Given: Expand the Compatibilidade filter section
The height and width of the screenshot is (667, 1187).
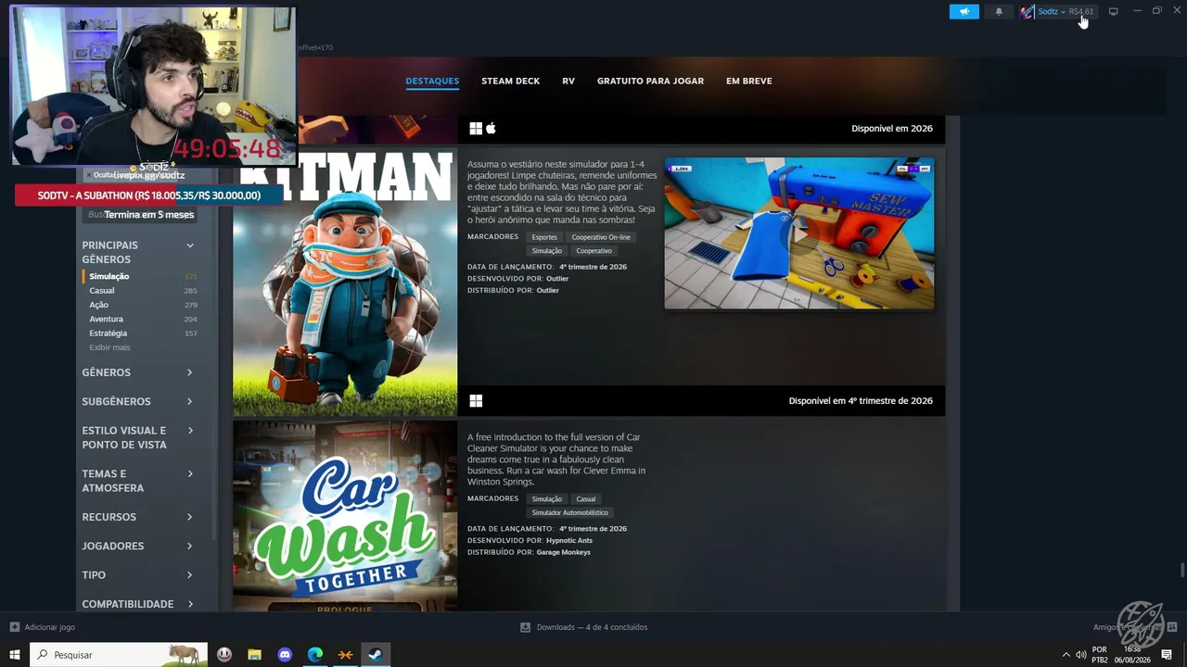Looking at the screenshot, I should coord(137,604).
